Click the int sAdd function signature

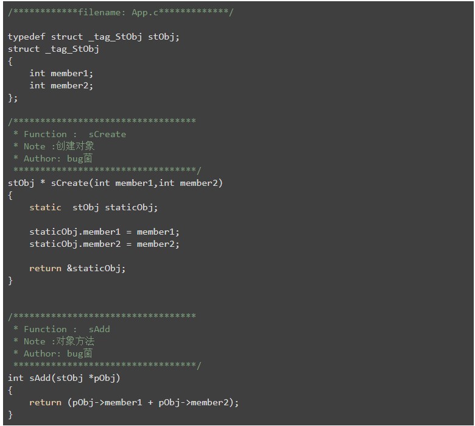[x=64, y=378]
